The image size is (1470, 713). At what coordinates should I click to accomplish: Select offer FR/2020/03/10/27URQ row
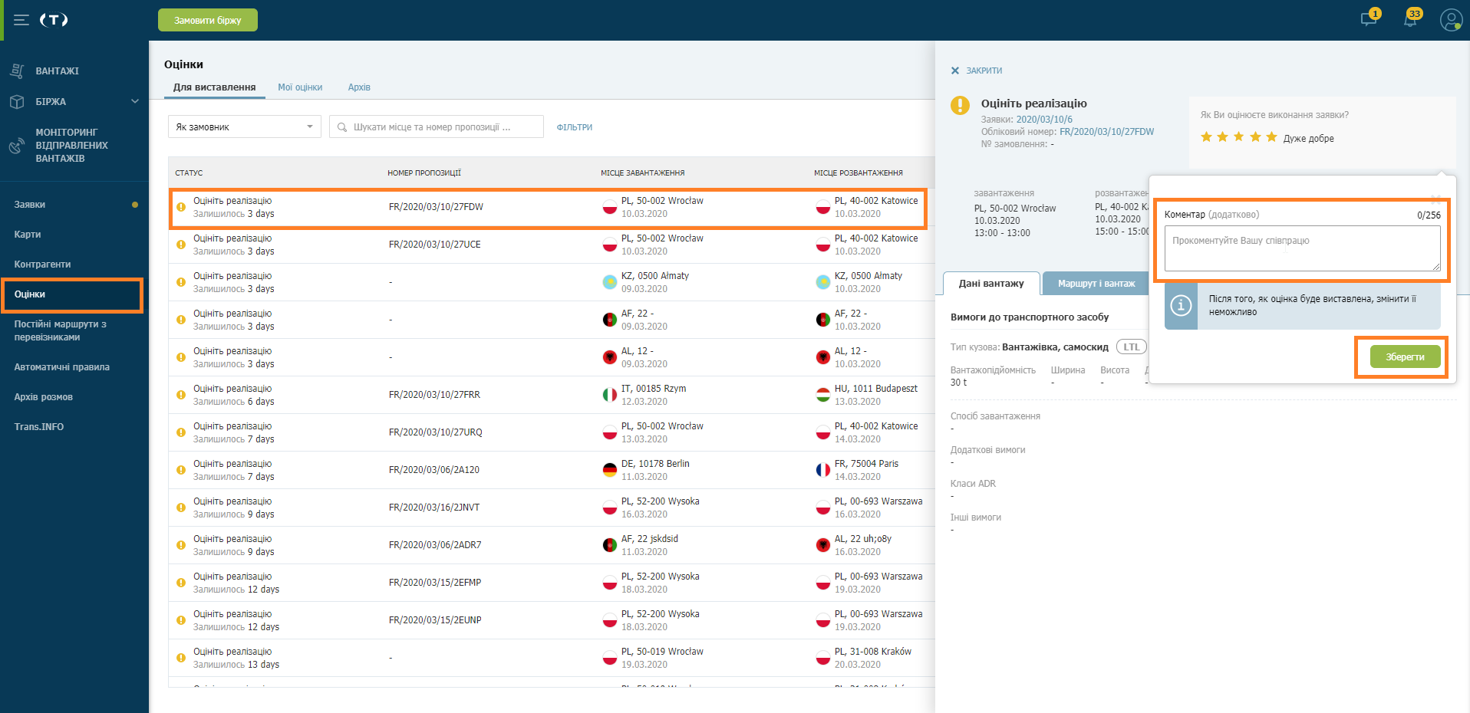[x=551, y=433]
